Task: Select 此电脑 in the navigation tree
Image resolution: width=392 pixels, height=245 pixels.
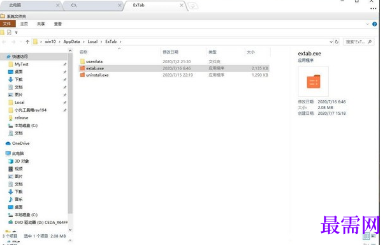Action: point(18,153)
